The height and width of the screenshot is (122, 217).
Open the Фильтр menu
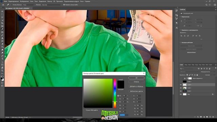50,1
